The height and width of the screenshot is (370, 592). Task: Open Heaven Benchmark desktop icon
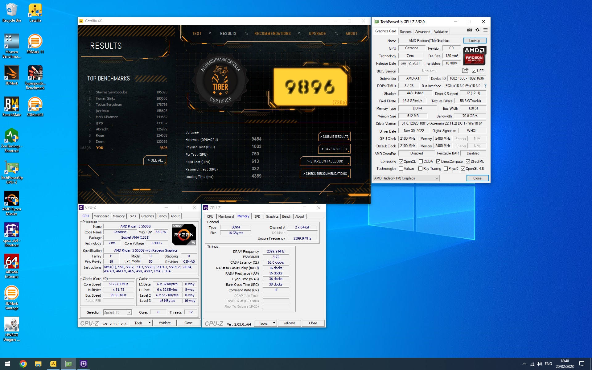coord(11,46)
